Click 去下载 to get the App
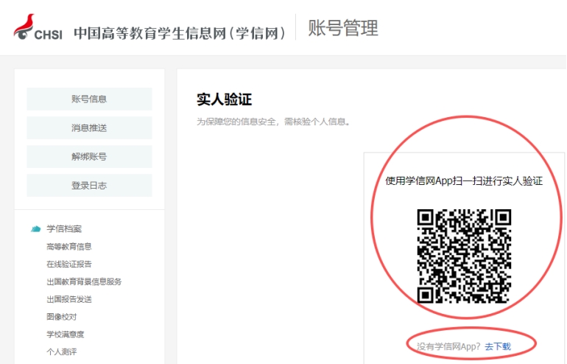Image resolution: width=567 pixels, height=364 pixels. click(x=498, y=346)
